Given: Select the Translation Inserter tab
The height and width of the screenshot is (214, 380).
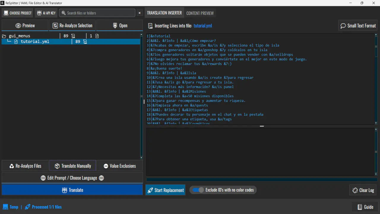Looking at the screenshot, I should click(x=164, y=13).
